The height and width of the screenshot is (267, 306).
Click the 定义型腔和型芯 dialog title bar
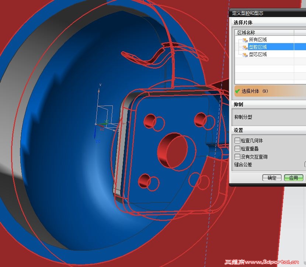pyautogui.click(x=268, y=13)
